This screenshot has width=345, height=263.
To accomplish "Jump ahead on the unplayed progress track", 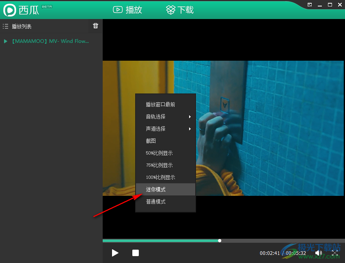I will click(283, 241).
